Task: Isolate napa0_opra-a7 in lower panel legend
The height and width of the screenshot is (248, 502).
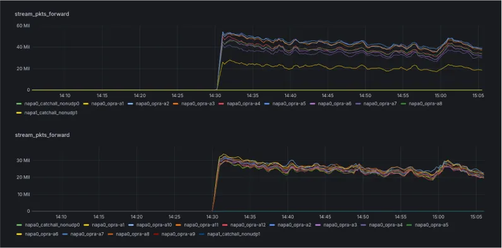Action: coord(87,234)
